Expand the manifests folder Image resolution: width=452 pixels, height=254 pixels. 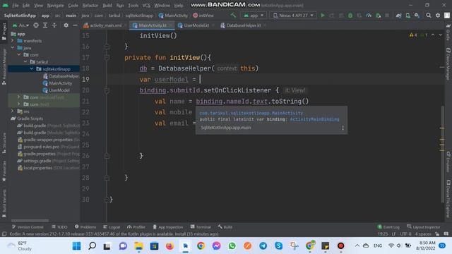coord(13,41)
